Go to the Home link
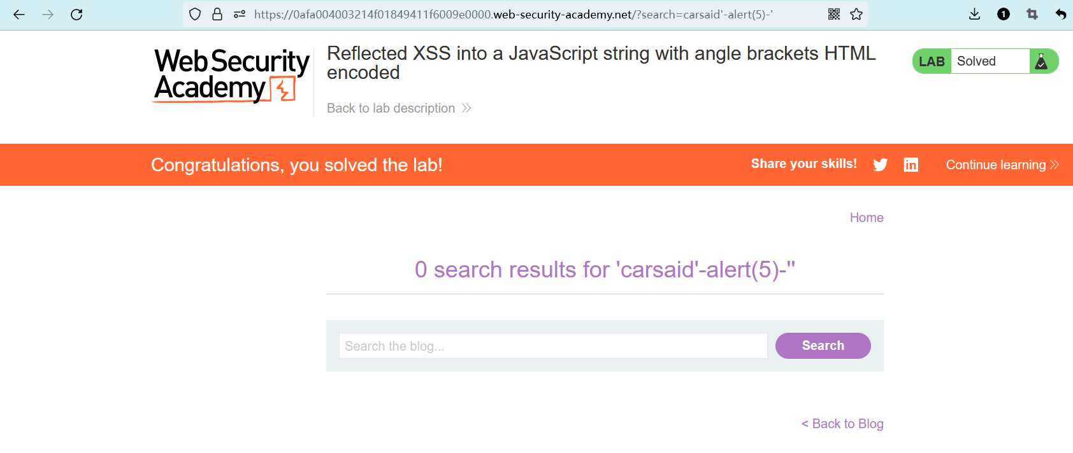 pos(867,218)
